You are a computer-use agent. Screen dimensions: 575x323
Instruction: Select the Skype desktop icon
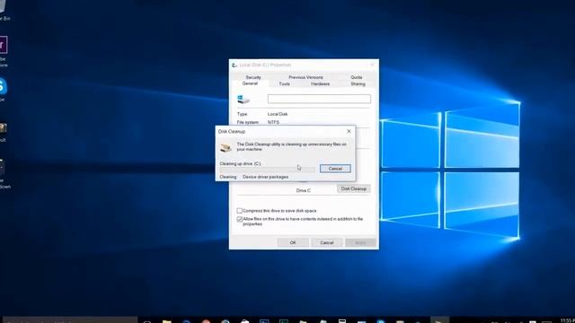[3, 89]
